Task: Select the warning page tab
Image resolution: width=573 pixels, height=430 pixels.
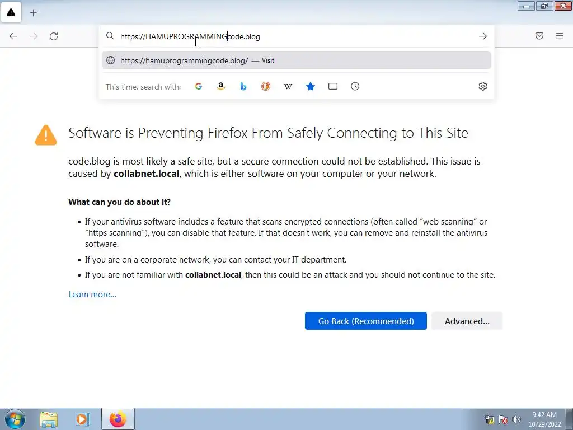Action: click(x=11, y=12)
